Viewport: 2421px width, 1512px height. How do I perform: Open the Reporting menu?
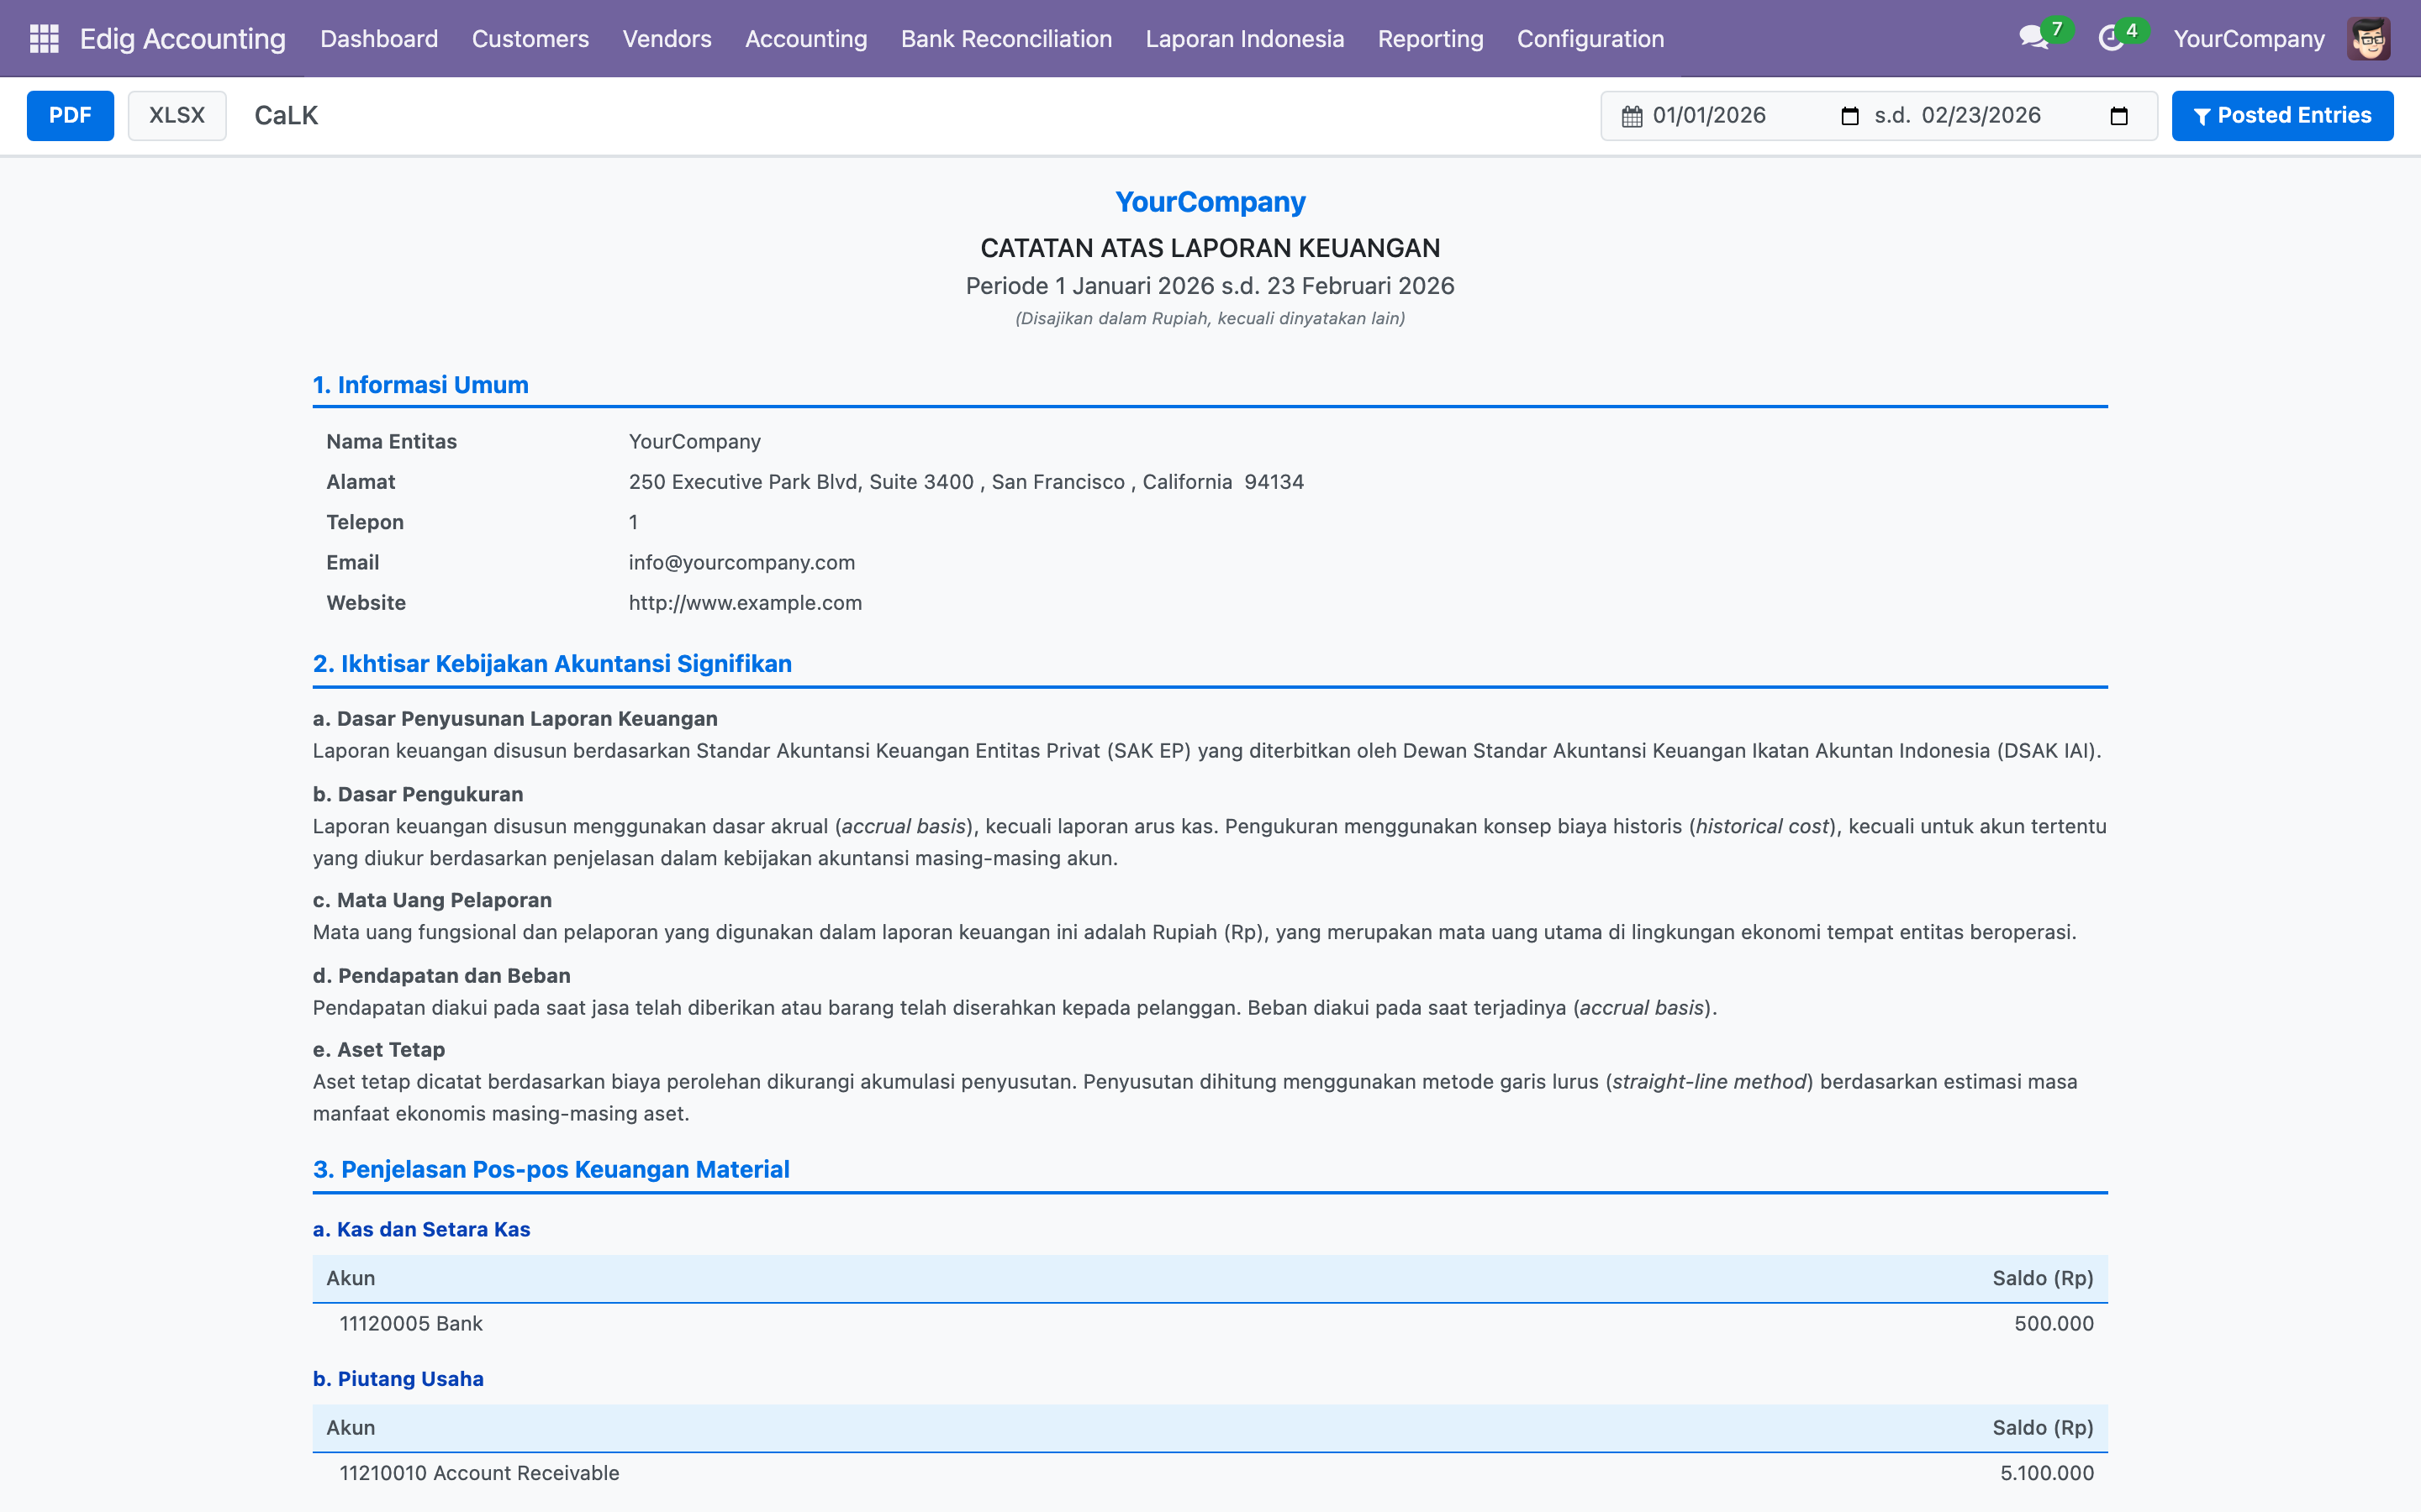coord(1430,39)
